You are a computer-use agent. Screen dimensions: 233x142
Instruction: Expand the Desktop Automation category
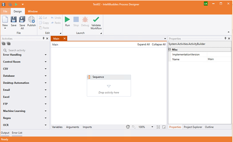(x=46, y=83)
